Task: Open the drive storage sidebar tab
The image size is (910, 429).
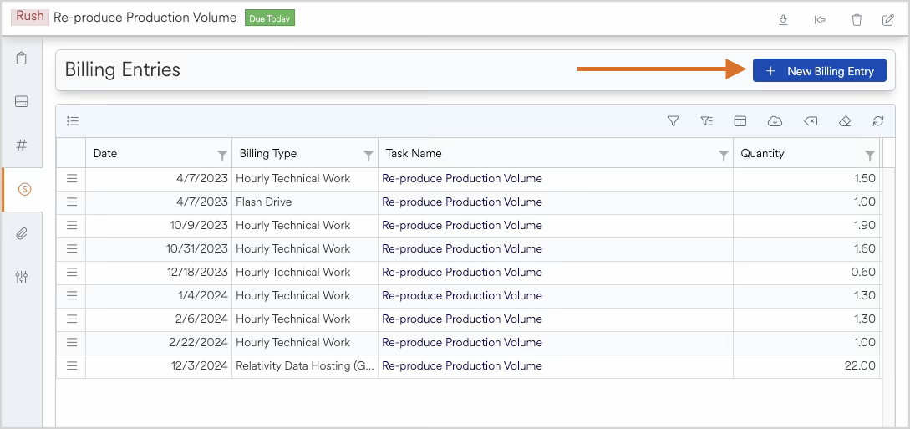Action: (x=22, y=101)
